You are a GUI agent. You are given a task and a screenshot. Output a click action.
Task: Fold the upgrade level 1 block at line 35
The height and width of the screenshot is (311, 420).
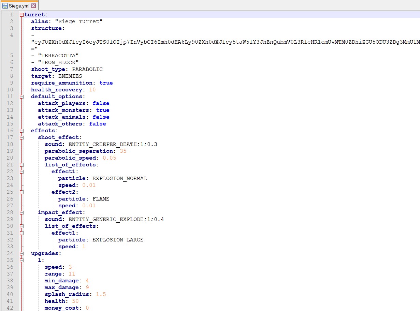pyautogui.click(x=21, y=260)
